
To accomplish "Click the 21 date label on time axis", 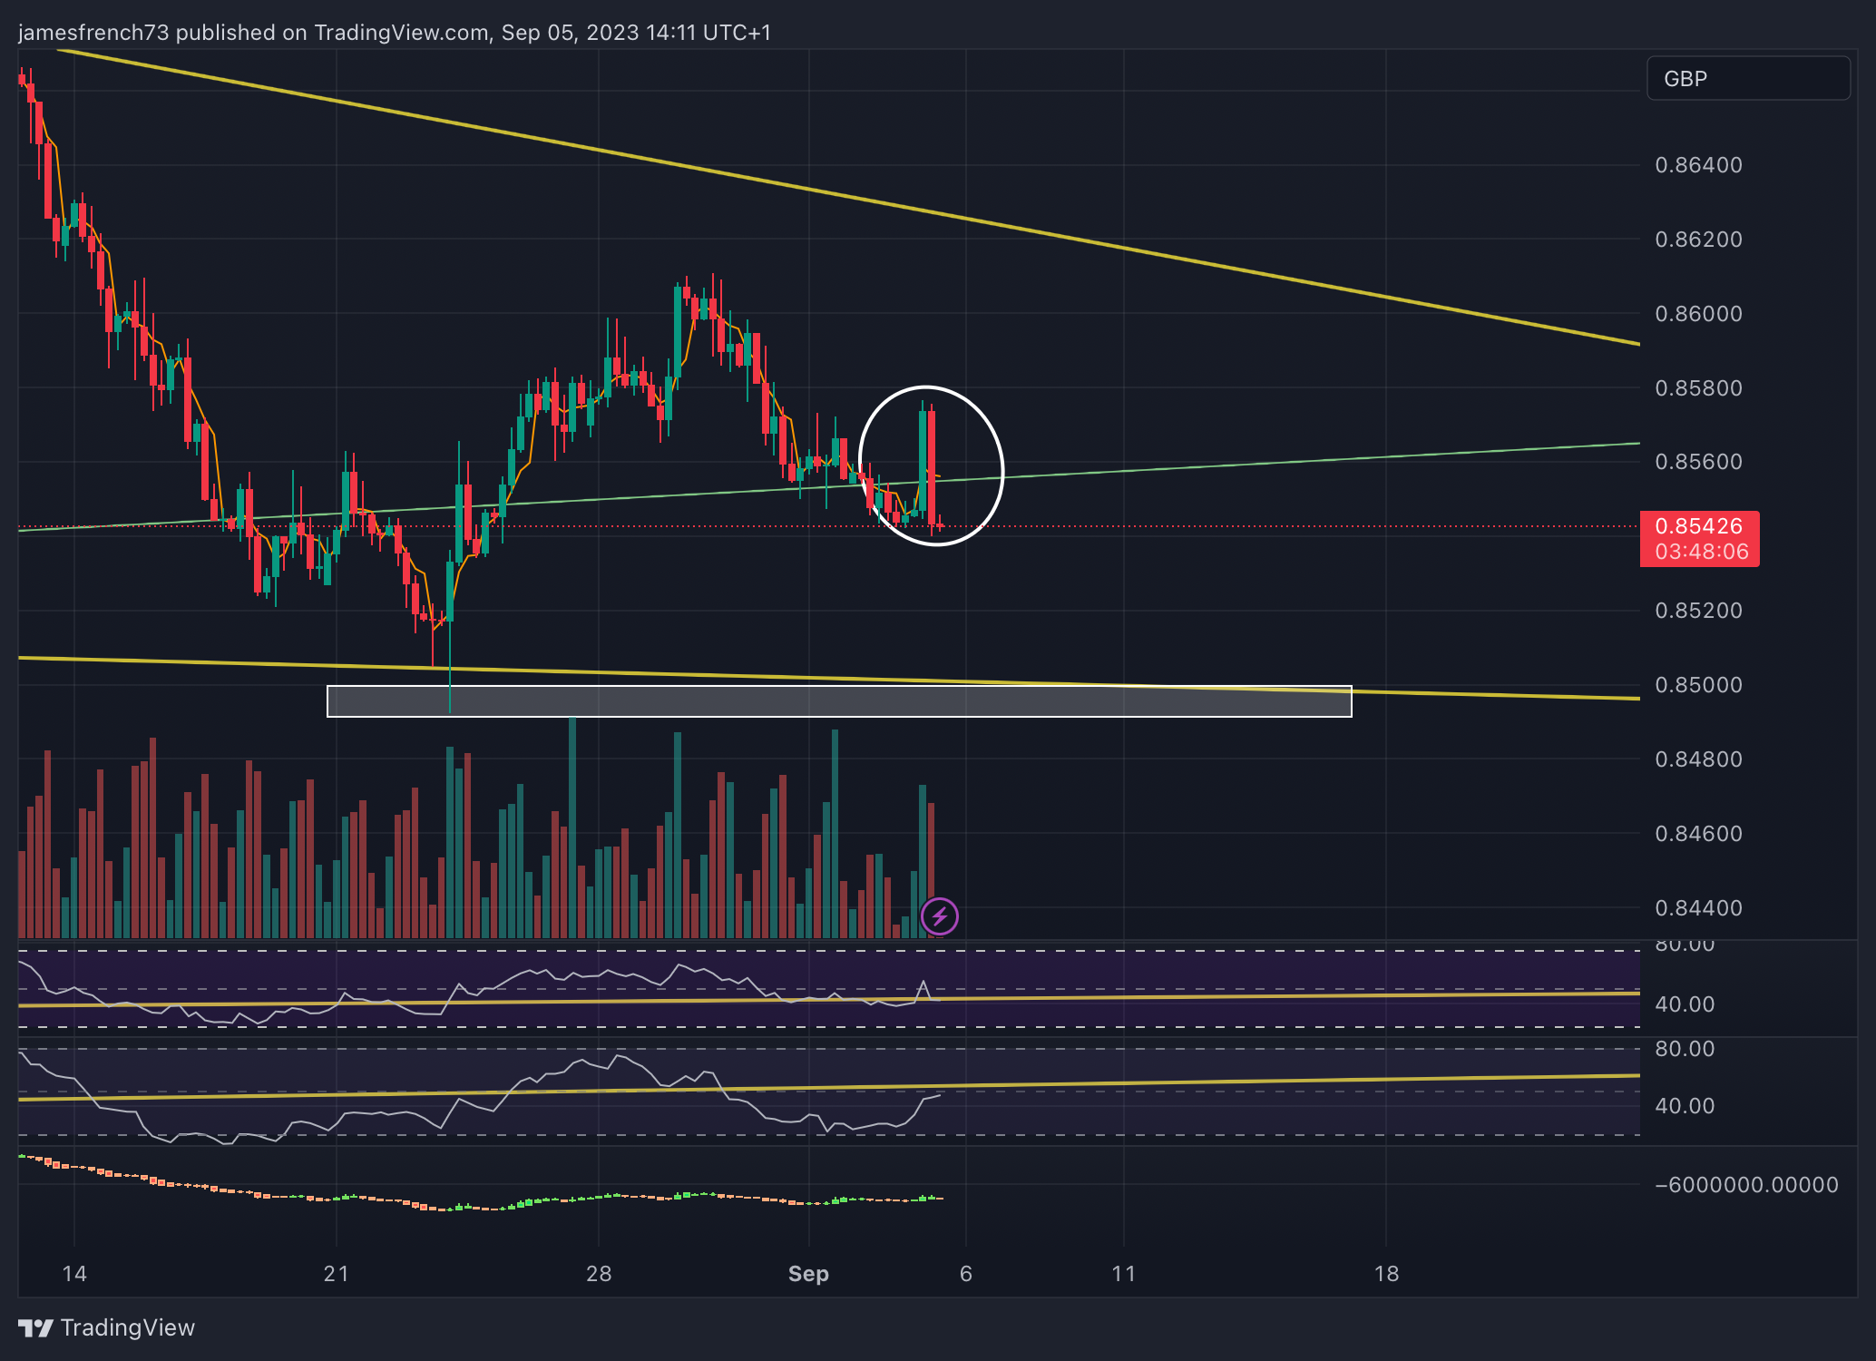I will 337,1274.
